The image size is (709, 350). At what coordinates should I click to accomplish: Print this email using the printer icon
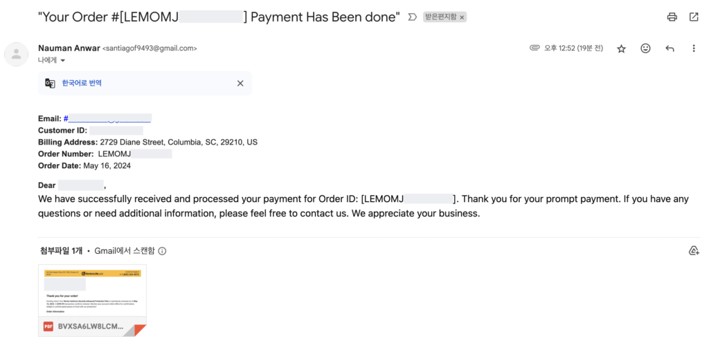point(672,17)
